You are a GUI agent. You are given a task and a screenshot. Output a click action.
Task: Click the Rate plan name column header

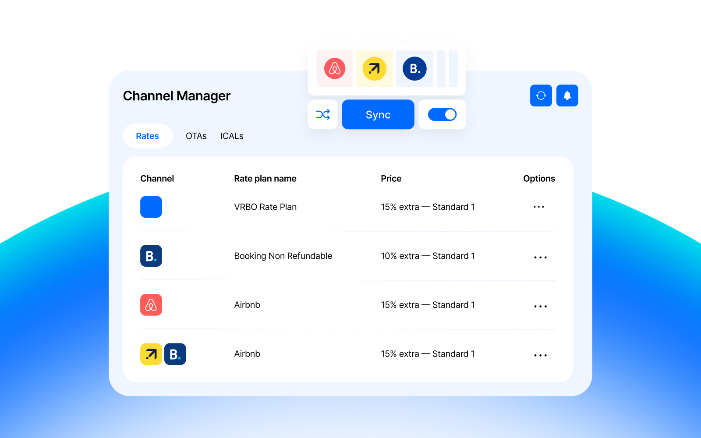coord(266,179)
